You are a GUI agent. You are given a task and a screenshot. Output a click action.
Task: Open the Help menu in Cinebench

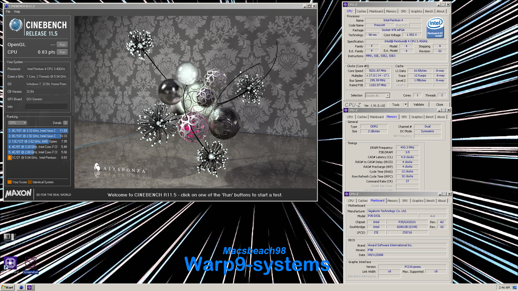[x=17, y=12]
